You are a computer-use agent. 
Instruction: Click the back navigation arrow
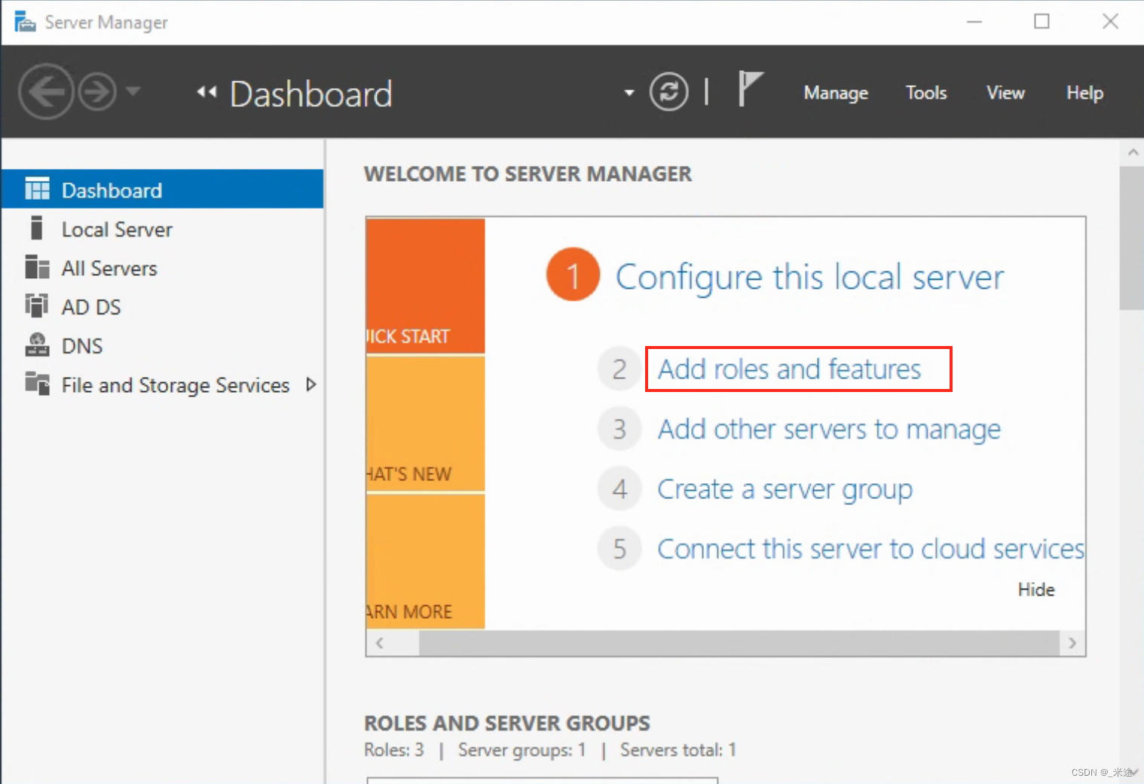click(46, 91)
